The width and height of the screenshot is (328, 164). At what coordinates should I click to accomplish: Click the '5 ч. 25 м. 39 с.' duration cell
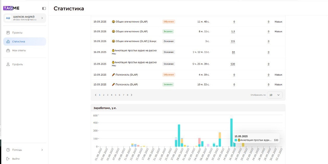201,64
